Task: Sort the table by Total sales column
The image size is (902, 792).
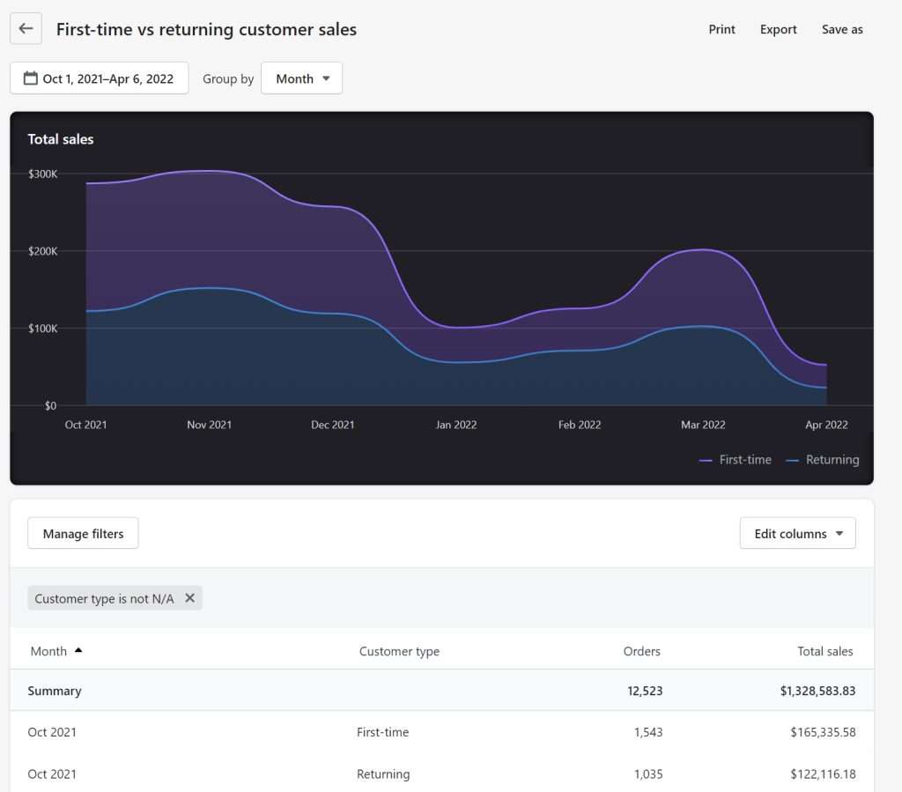Action: (x=825, y=651)
